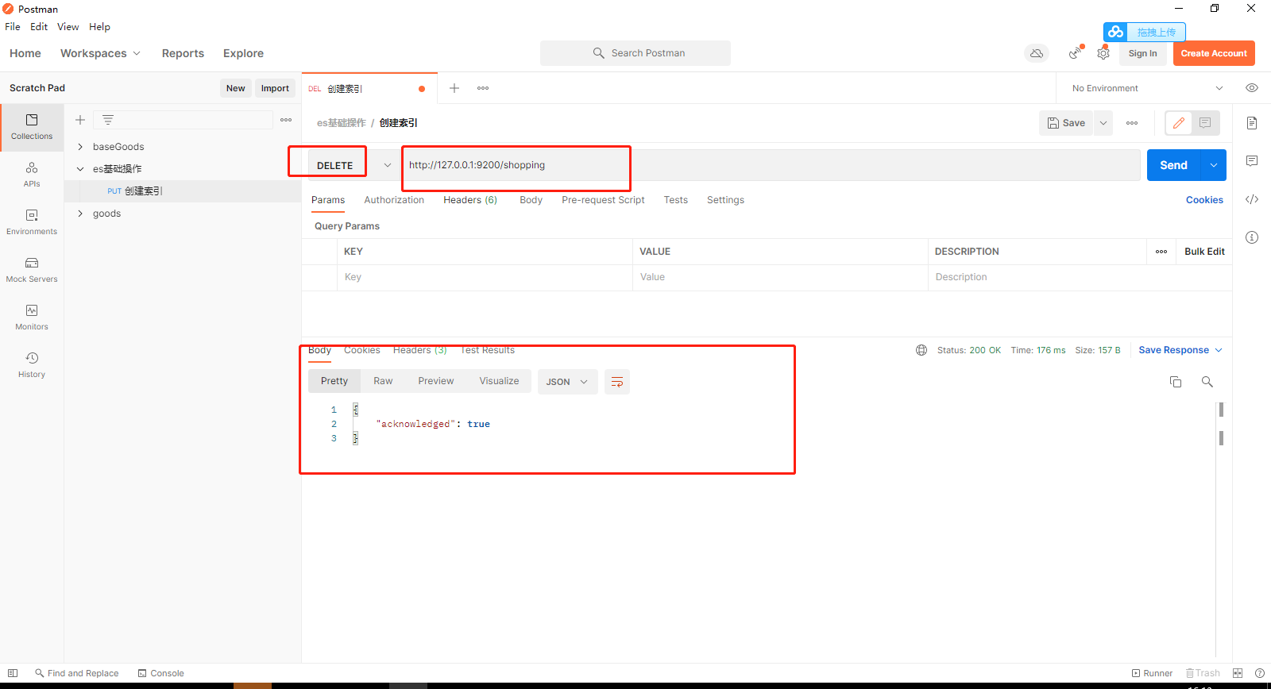Open comments icon in right sidebar
The image size is (1271, 689).
1252,161
